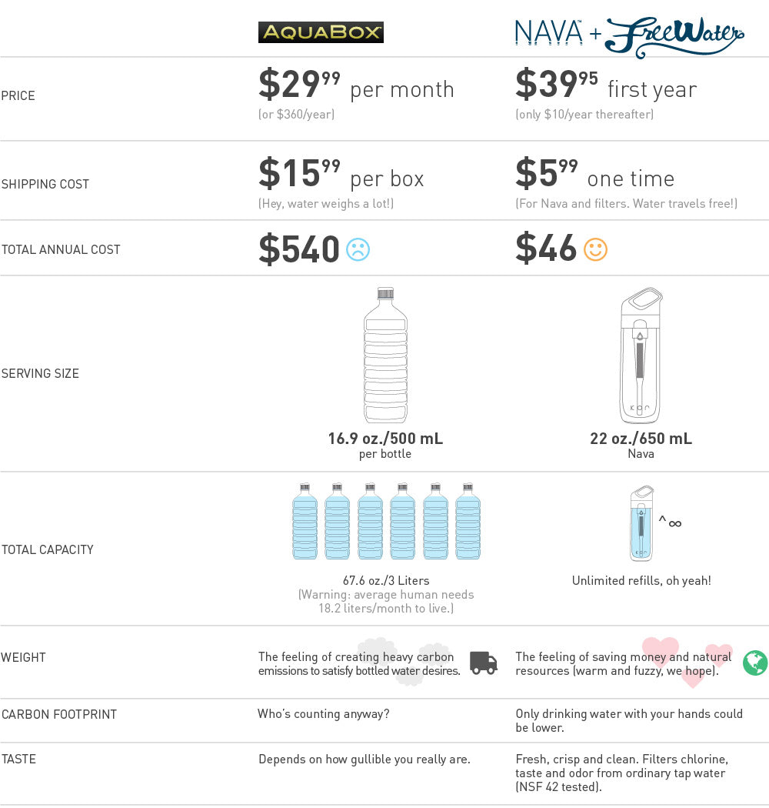The width and height of the screenshot is (769, 808).
Task: Click the first blue water bottle in row
Action: (x=305, y=521)
